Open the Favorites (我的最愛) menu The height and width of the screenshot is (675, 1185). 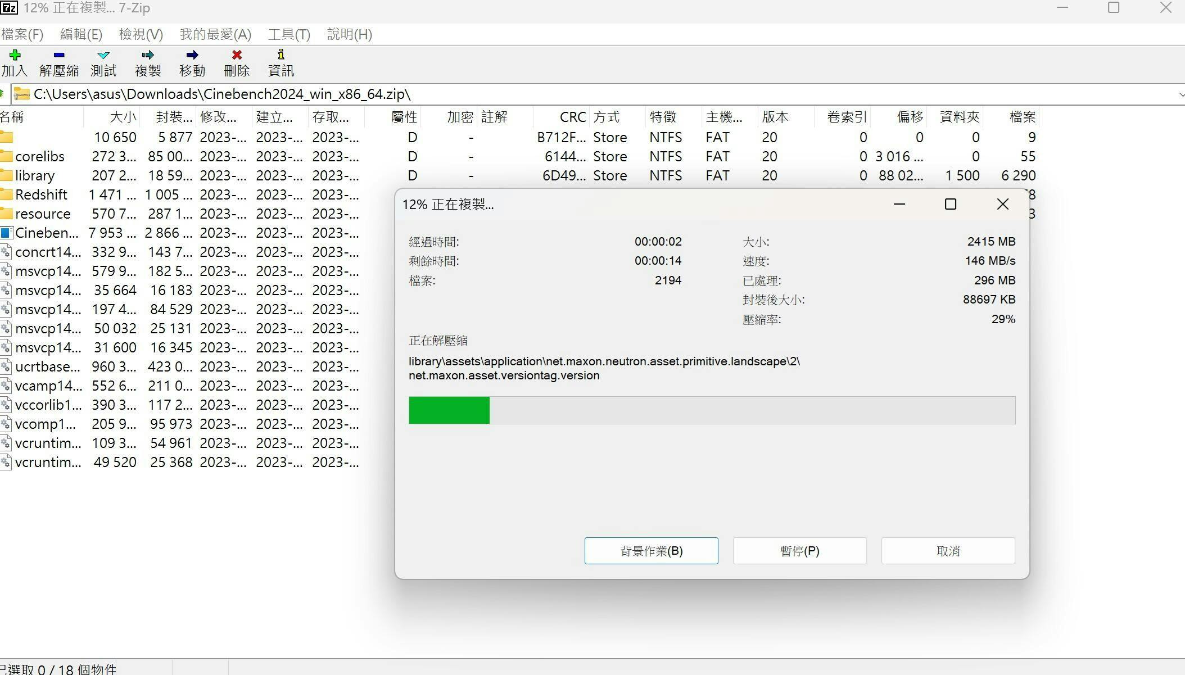tap(215, 34)
